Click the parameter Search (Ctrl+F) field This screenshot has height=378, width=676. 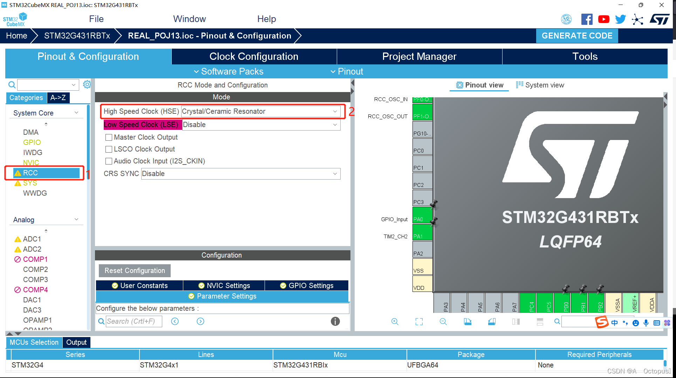(x=134, y=321)
